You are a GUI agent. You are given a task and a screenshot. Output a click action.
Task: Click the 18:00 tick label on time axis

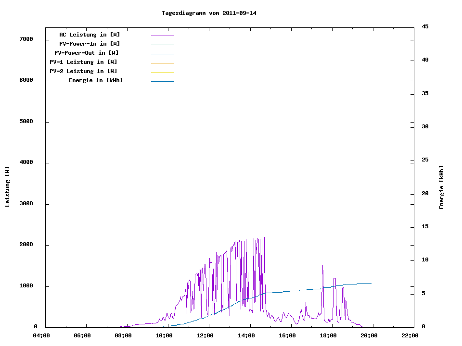click(x=328, y=335)
